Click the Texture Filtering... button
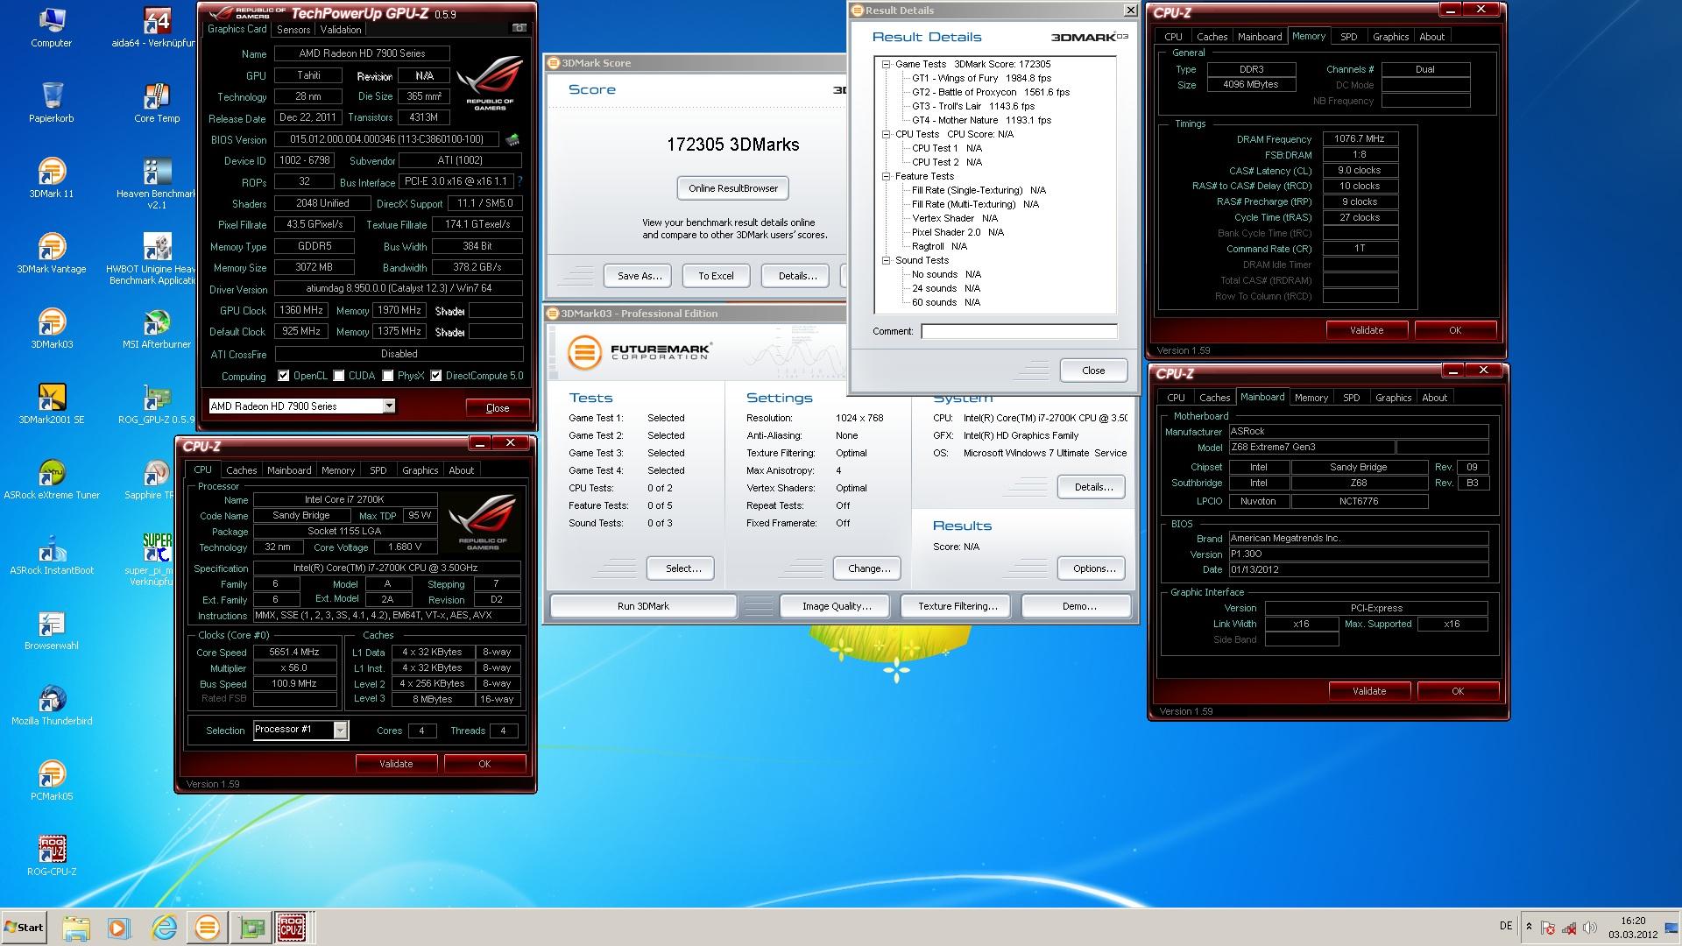The width and height of the screenshot is (1682, 946). [x=958, y=606]
